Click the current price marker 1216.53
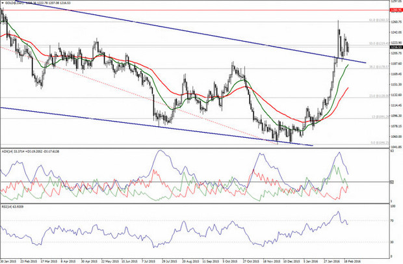403x264 pixels. [x=394, y=47]
